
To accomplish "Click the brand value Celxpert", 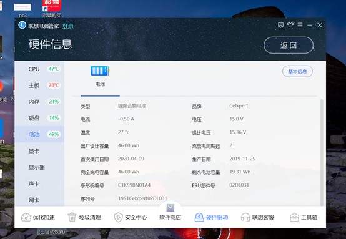I will 239,105.
